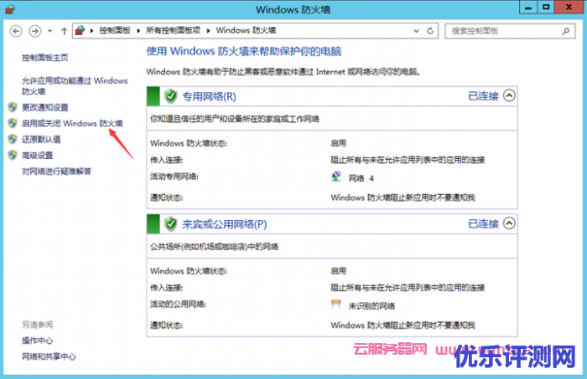This screenshot has height=379, width=587.
Task: Click 活动的公用网络: label
Action: pos(178,305)
